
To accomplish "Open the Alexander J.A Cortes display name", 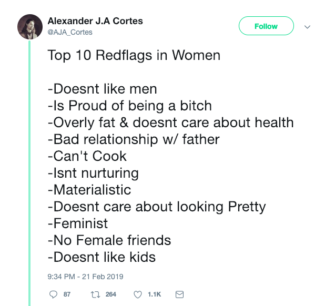I will pos(95,21).
